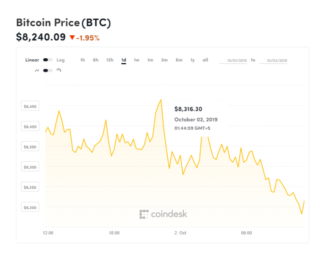Viewport: 325px width, 259px height.
Task: Select the 1d time range tab
Action: (x=124, y=60)
